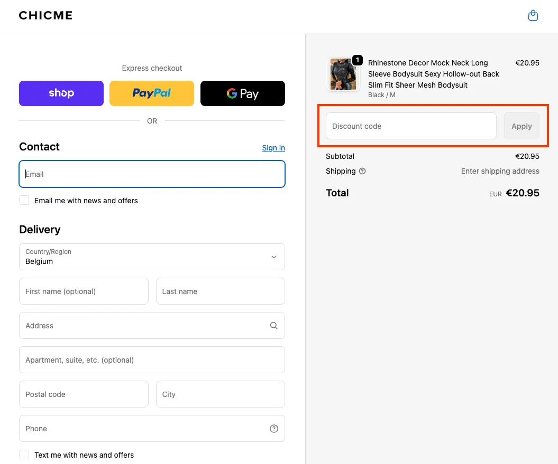Click the phone field help icon
The height and width of the screenshot is (464, 558).
tap(273, 429)
